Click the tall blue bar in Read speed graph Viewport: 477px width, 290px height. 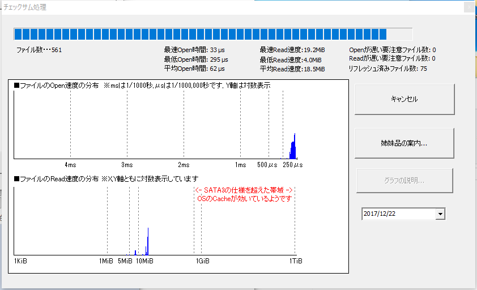coord(148,242)
